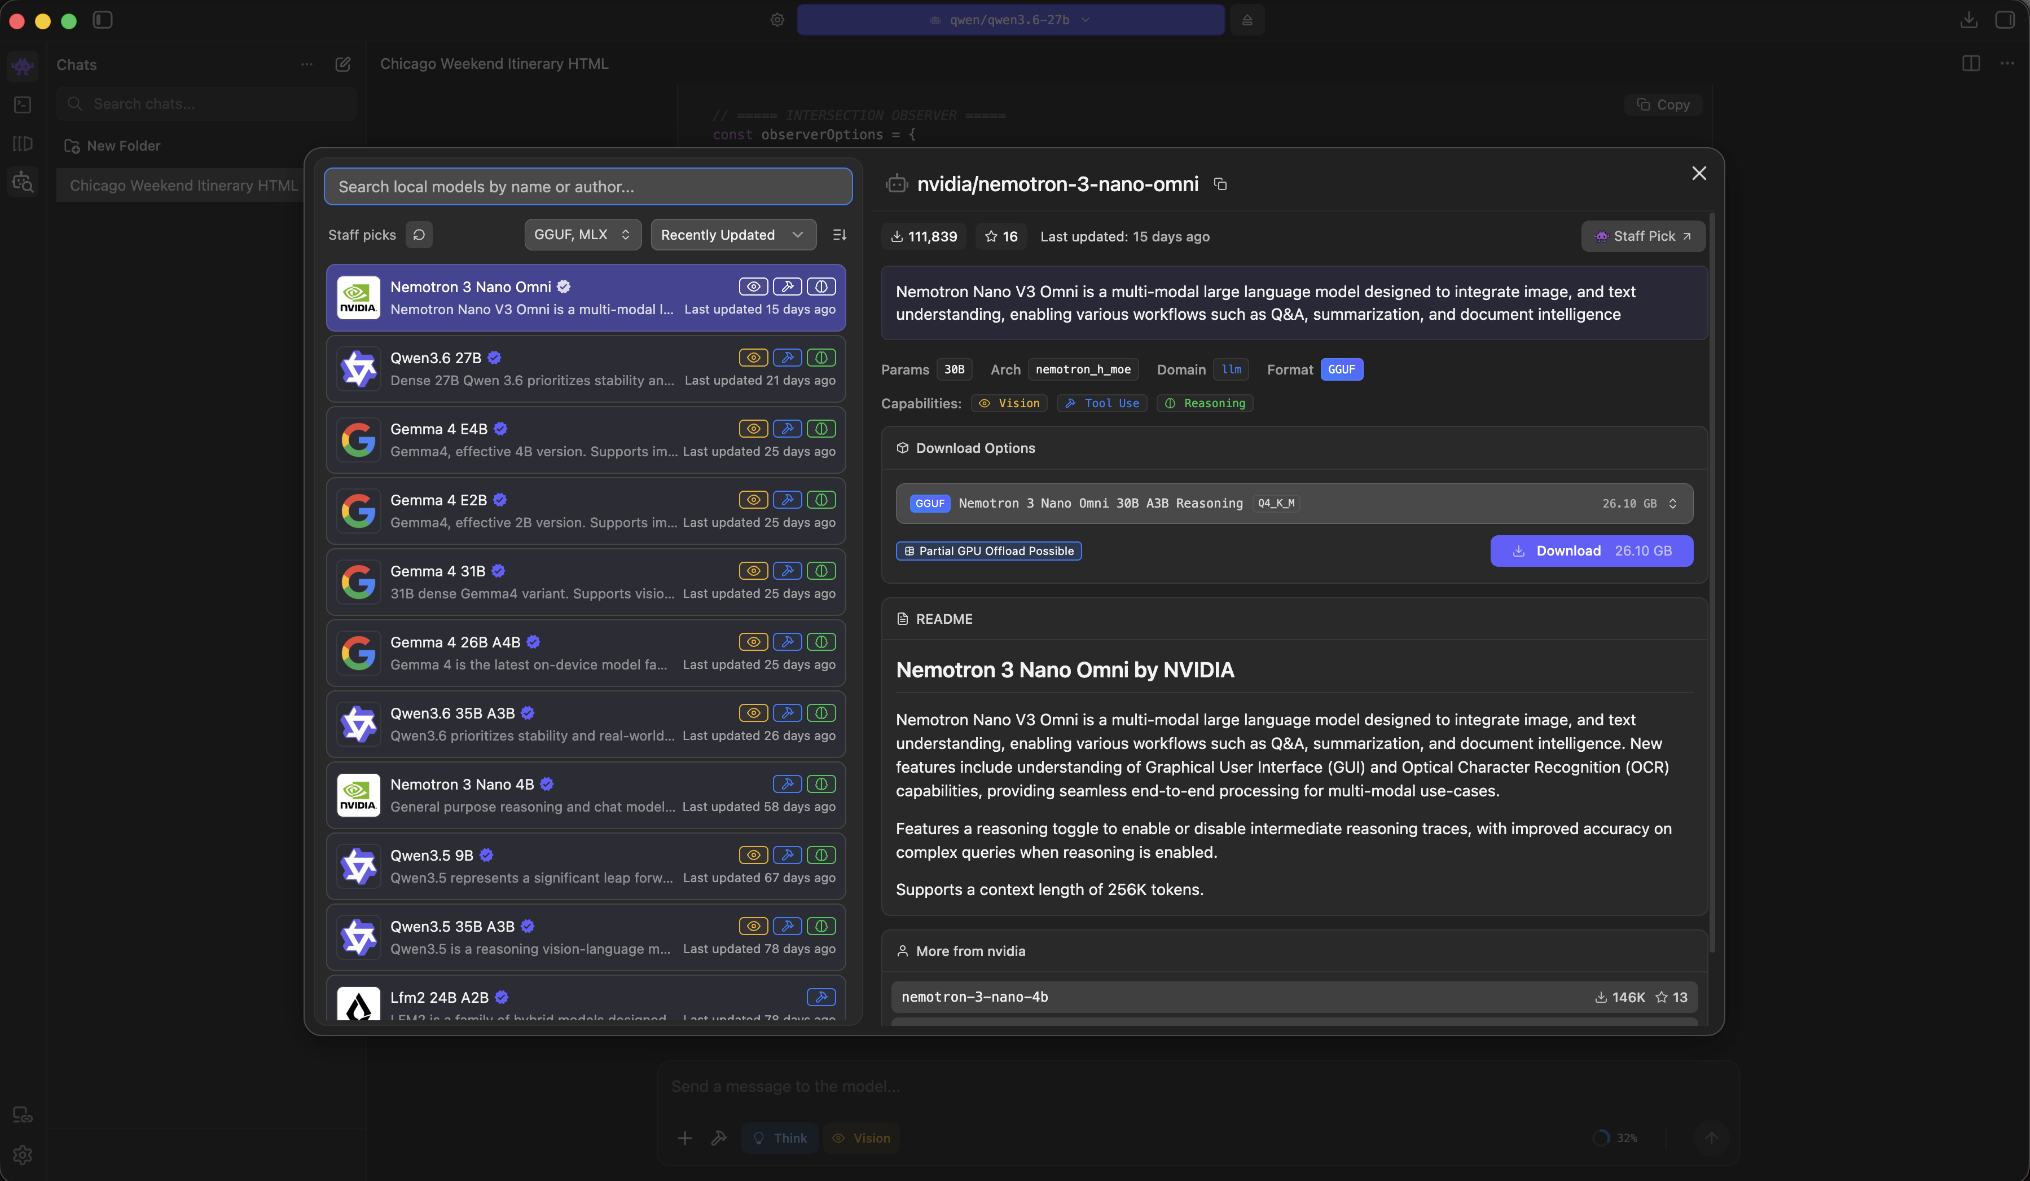Open the Recently Updated sort dropdown
The height and width of the screenshot is (1181, 2030).
[733, 235]
